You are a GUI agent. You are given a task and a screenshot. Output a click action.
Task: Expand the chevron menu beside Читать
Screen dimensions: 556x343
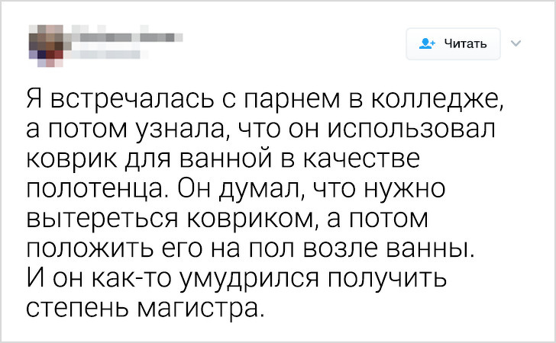pyautogui.click(x=513, y=43)
